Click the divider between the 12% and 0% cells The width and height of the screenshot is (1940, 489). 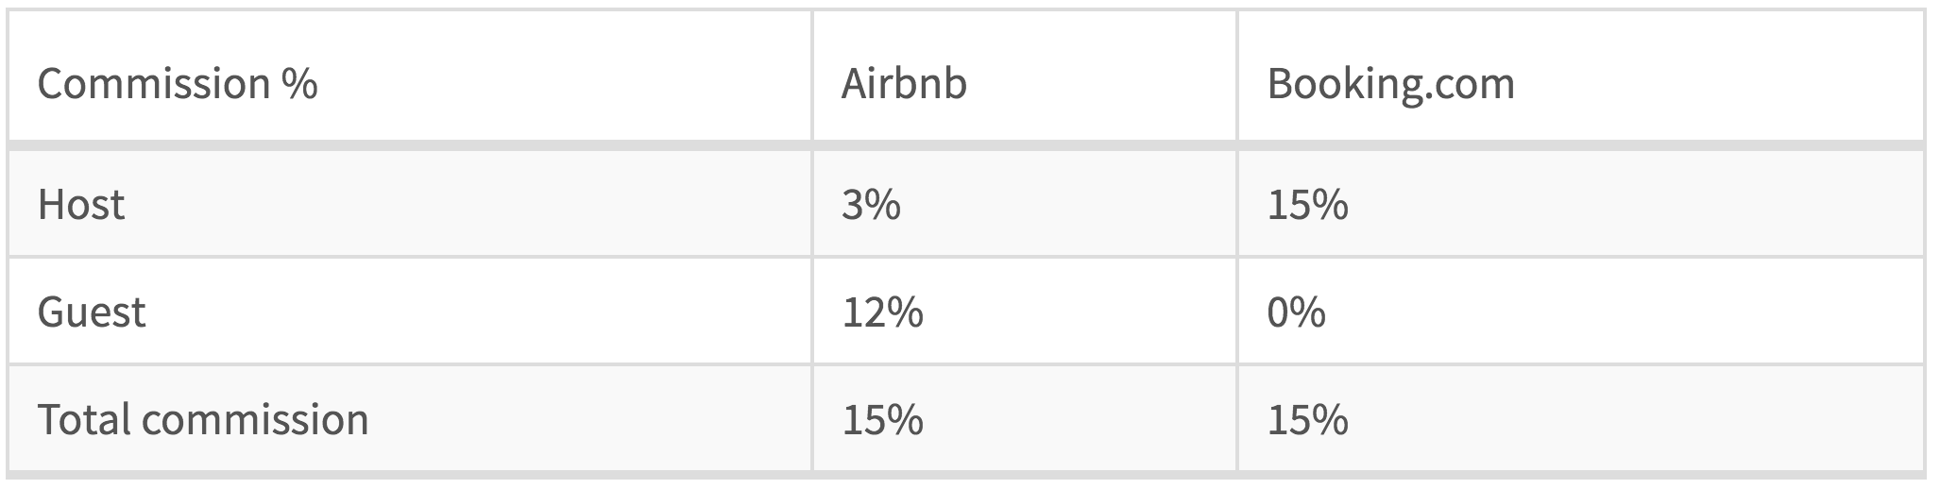pos(1237,312)
